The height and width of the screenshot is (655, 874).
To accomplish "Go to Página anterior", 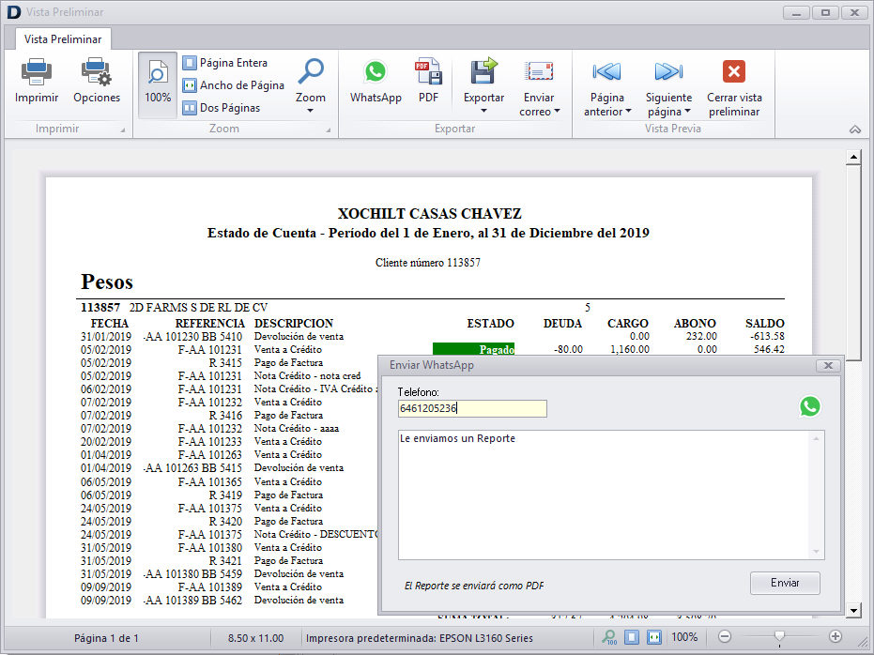I will (607, 72).
